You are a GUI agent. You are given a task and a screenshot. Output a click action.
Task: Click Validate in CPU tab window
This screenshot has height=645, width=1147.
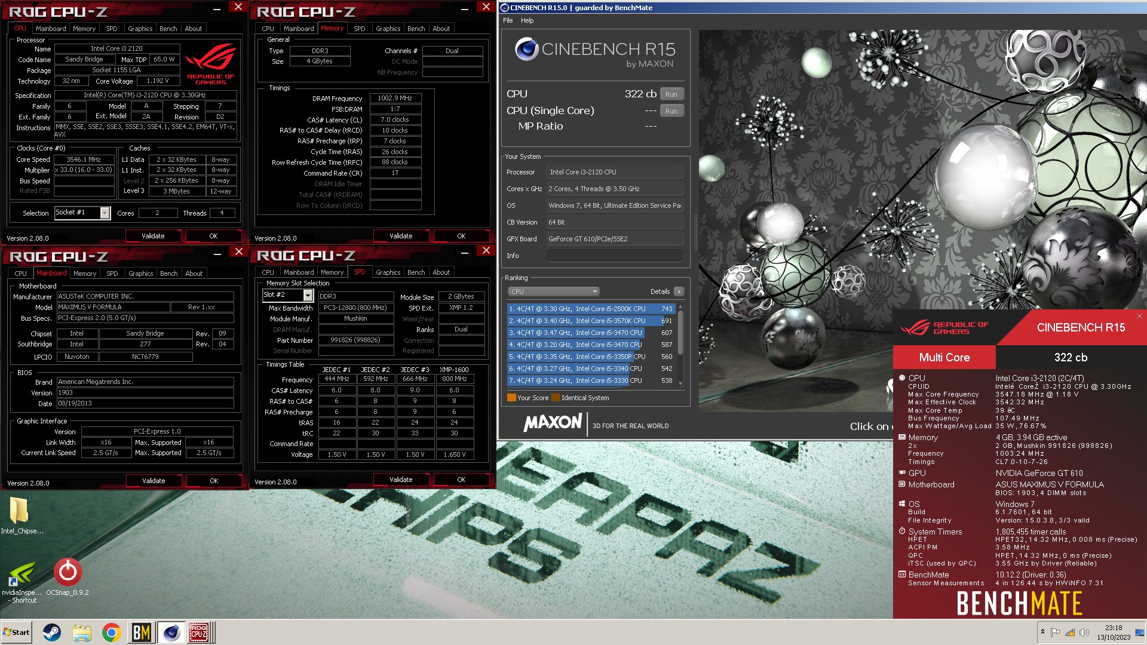pyautogui.click(x=153, y=236)
